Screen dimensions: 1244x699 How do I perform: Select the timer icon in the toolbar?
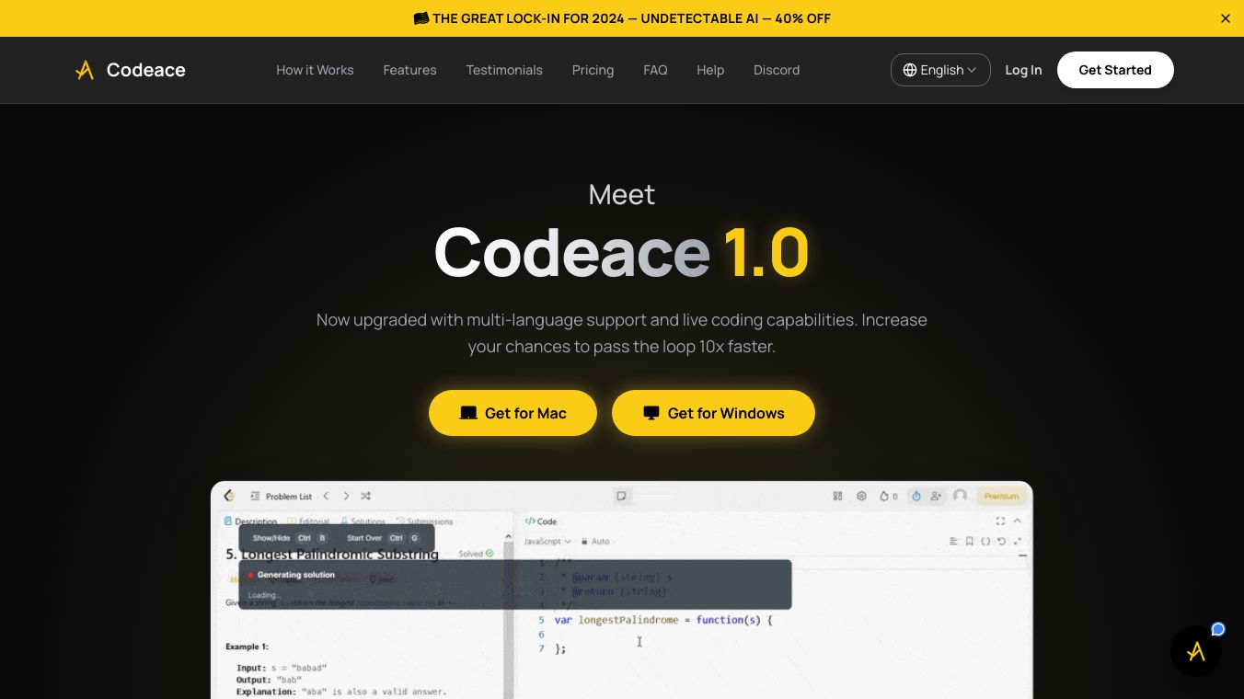(916, 497)
